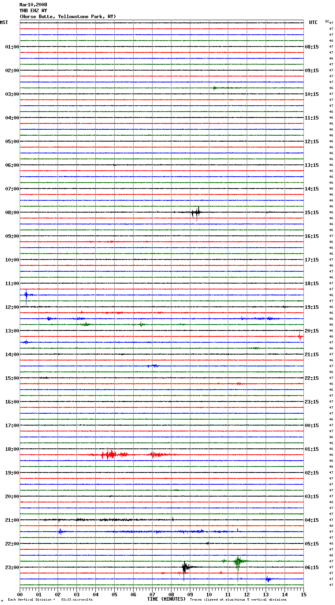Image resolution: width=335 pixels, height=605 pixels.
Task: Select the 06:00 MST time label
Action: tap(12, 165)
